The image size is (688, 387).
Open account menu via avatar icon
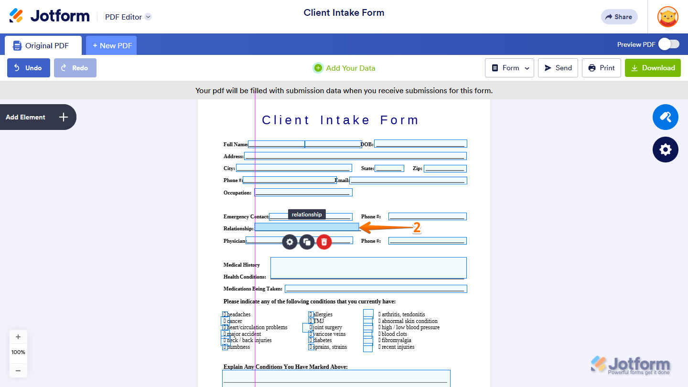click(667, 17)
